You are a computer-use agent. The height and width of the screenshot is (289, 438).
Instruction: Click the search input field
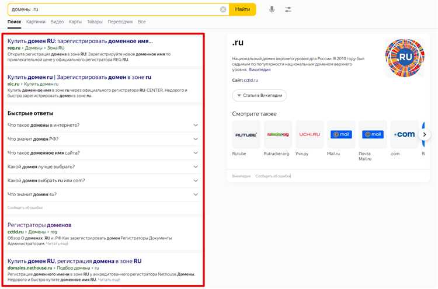111,9
